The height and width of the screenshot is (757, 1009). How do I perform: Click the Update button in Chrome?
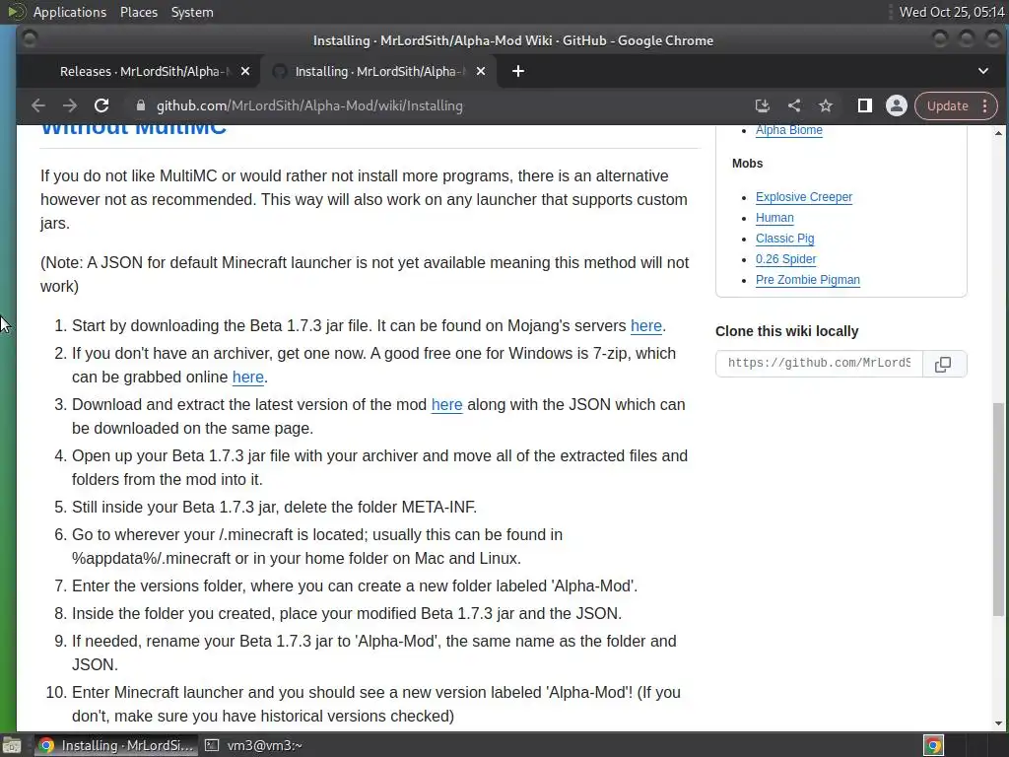click(947, 106)
